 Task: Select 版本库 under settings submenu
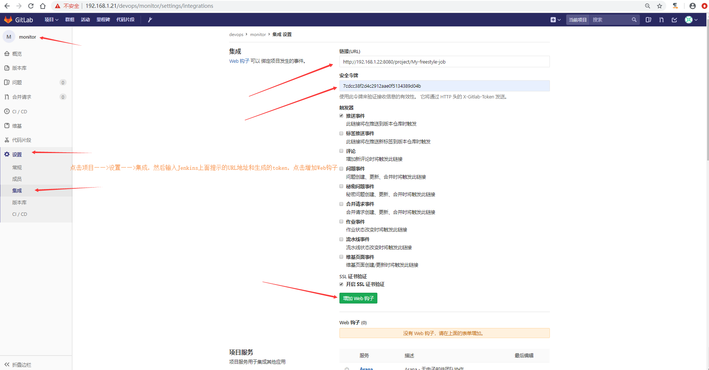point(19,202)
